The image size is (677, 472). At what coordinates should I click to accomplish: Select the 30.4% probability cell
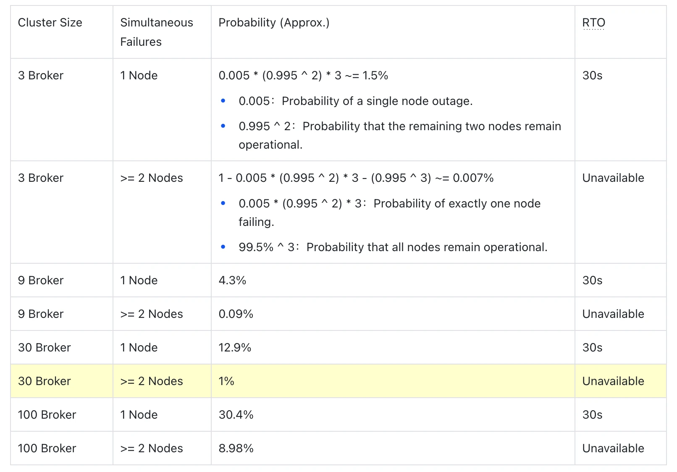point(236,415)
